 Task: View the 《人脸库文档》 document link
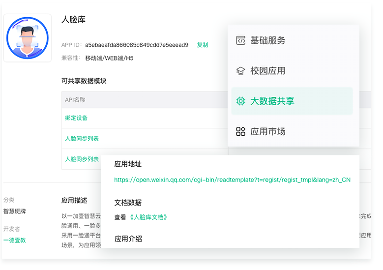pos(148,217)
